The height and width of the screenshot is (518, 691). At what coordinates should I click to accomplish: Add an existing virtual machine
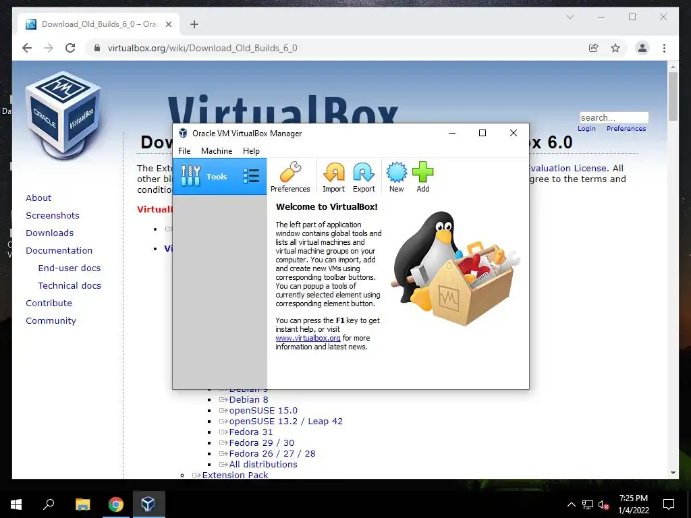422,177
